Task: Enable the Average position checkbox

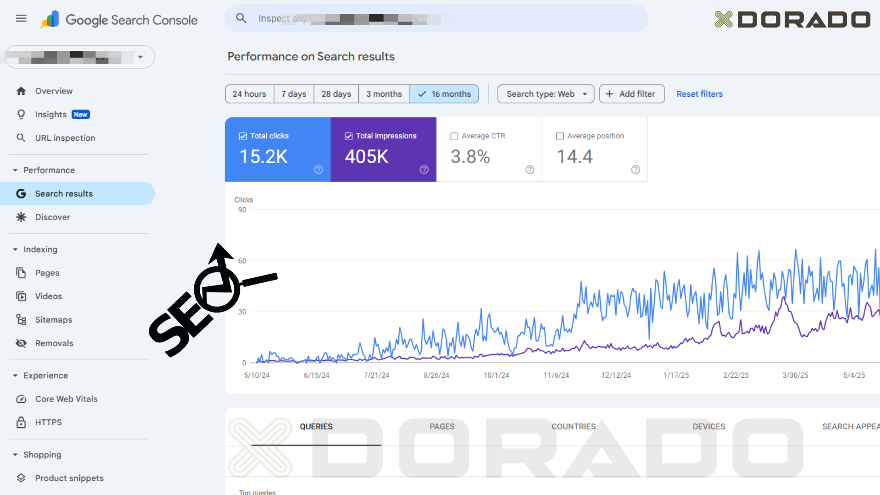Action: click(x=560, y=136)
